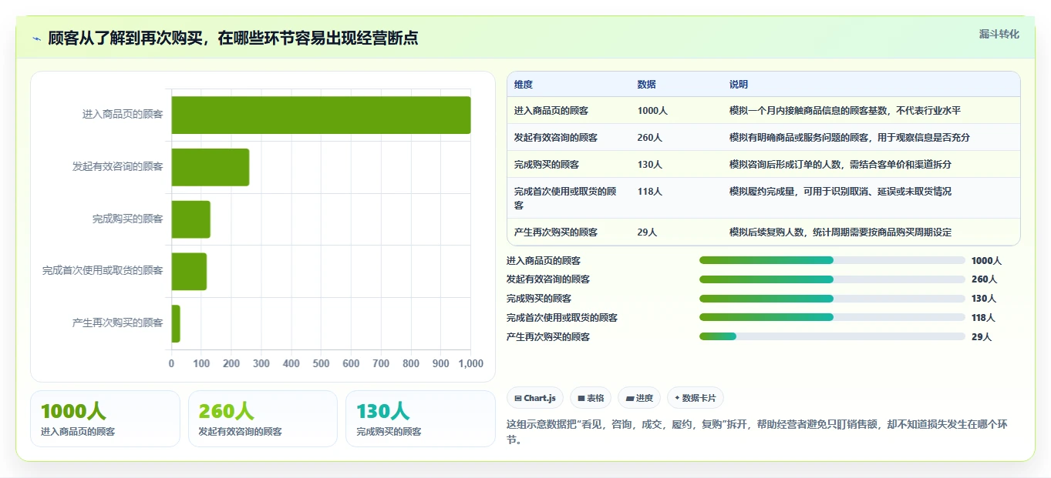The width and height of the screenshot is (1051, 478).
Task: Select the 完成购买的顾客 chart bar
Action: (190, 219)
